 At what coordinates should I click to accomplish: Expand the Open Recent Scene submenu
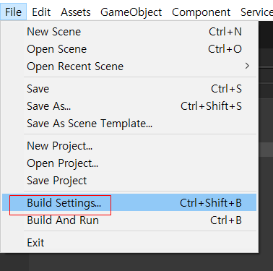point(129,66)
